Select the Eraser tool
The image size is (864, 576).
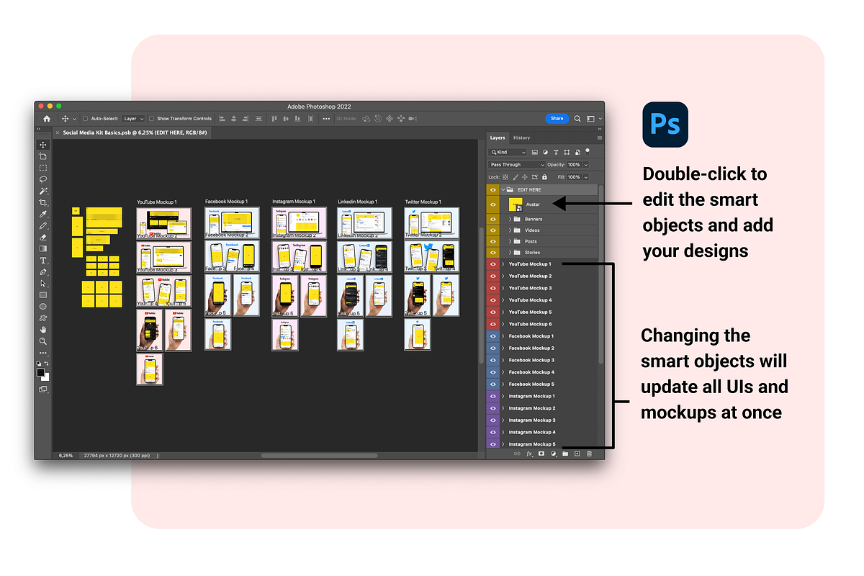pos(43,237)
